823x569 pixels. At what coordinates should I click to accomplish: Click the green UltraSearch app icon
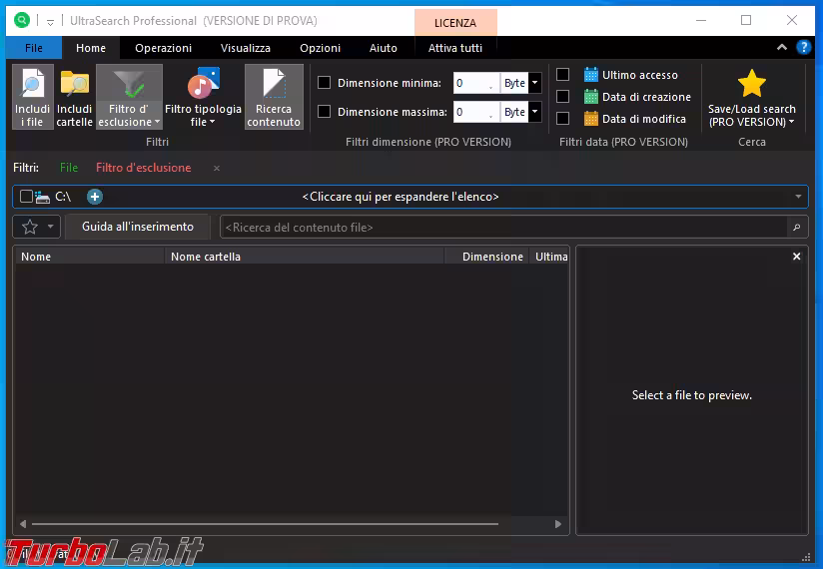pyautogui.click(x=22, y=20)
